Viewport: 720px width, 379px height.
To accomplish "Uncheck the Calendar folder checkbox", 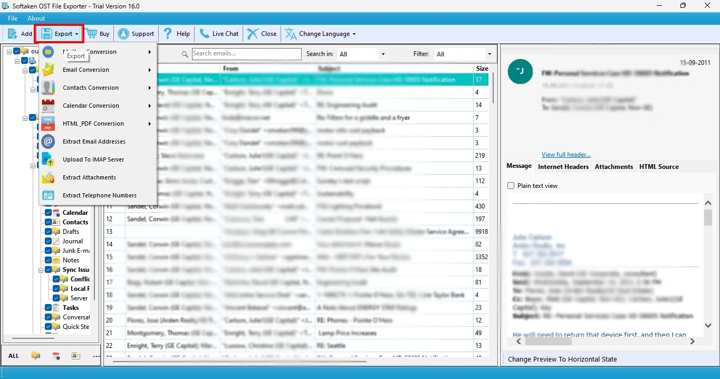I will [x=49, y=213].
